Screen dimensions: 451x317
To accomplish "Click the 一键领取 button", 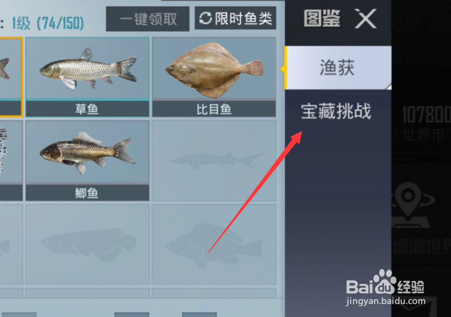I will (x=148, y=19).
